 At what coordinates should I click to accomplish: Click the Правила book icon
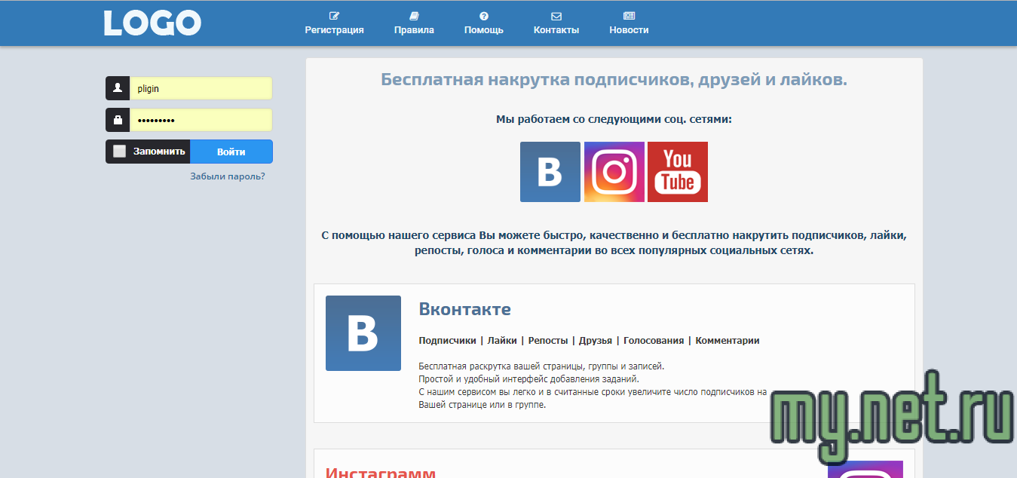coord(414,16)
